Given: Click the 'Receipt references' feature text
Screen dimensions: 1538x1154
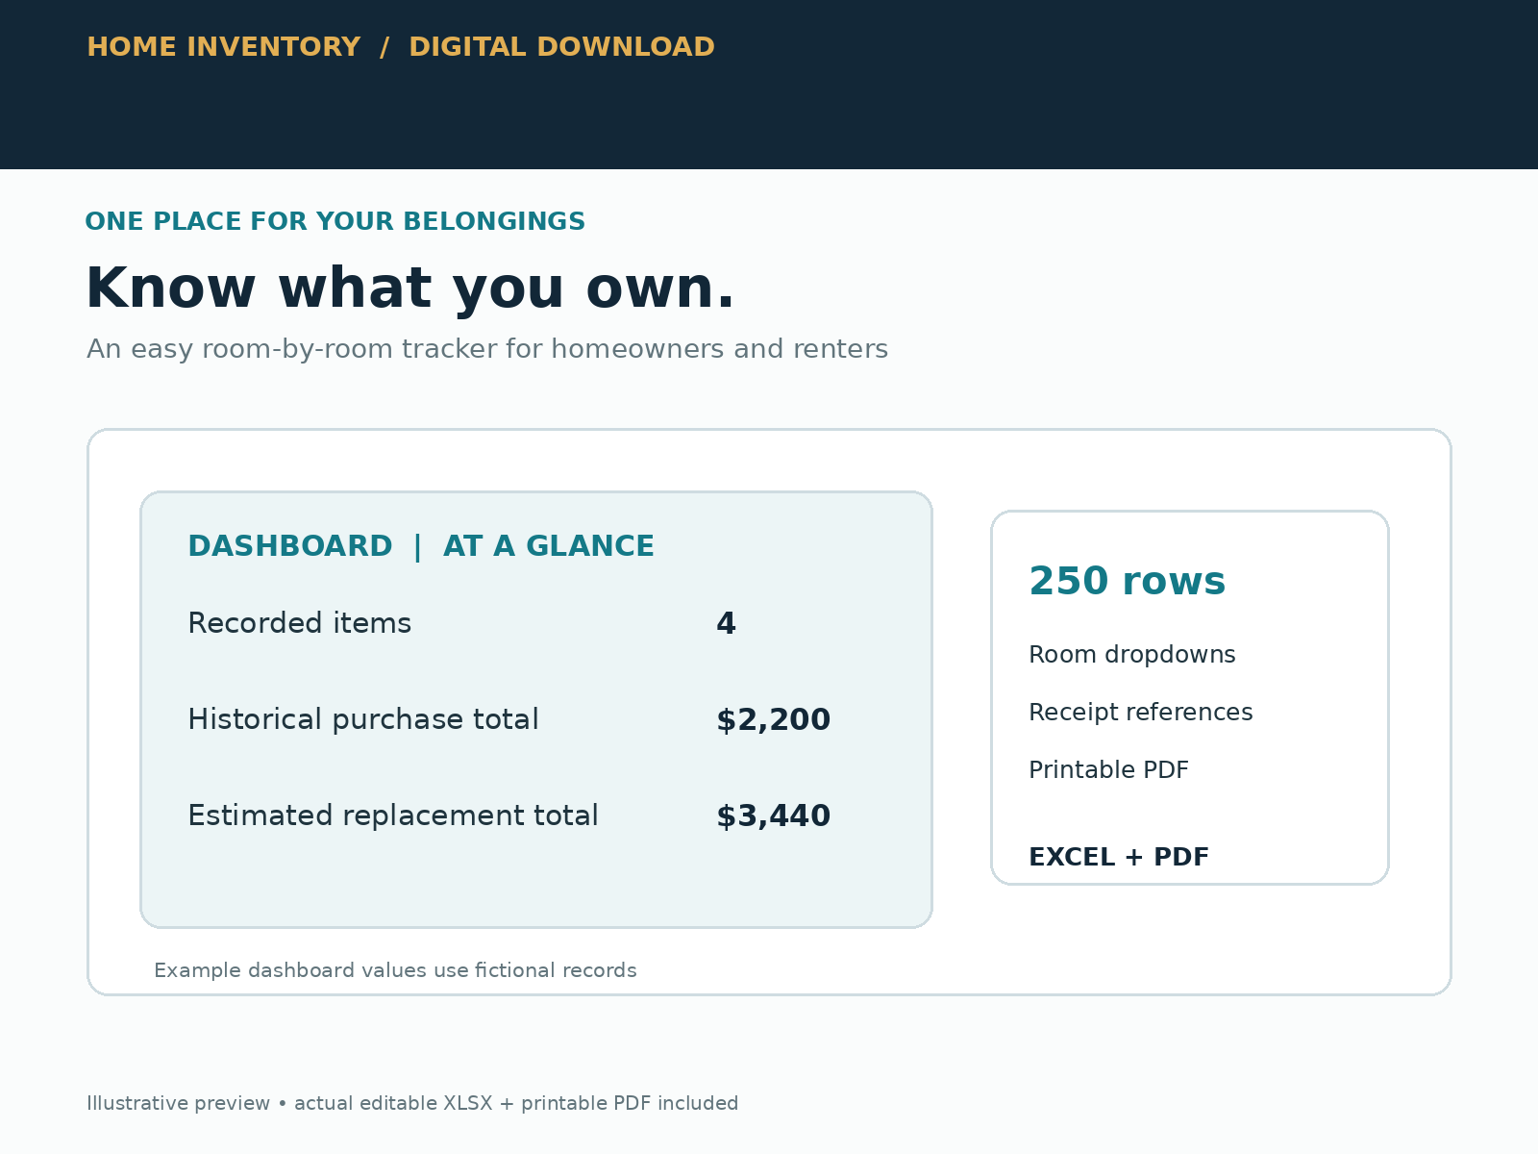Looking at the screenshot, I should pos(1140,713).
